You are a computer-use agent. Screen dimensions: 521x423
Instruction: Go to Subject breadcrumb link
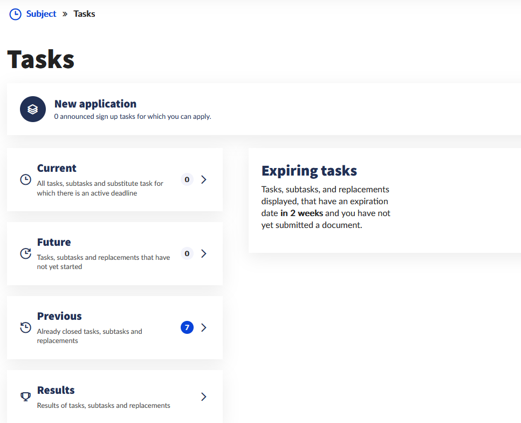[x=41, y=14]
